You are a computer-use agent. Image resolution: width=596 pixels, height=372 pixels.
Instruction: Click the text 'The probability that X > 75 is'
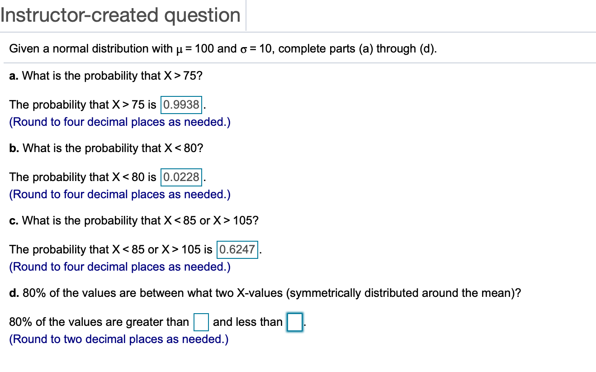click(x=84, y=105)
